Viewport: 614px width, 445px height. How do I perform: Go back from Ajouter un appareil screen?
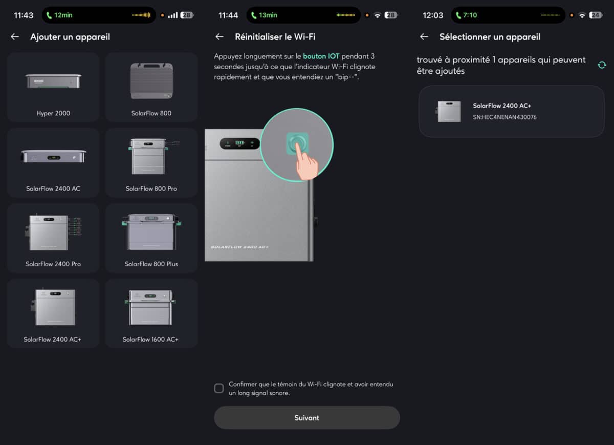(x=14, y=36)
